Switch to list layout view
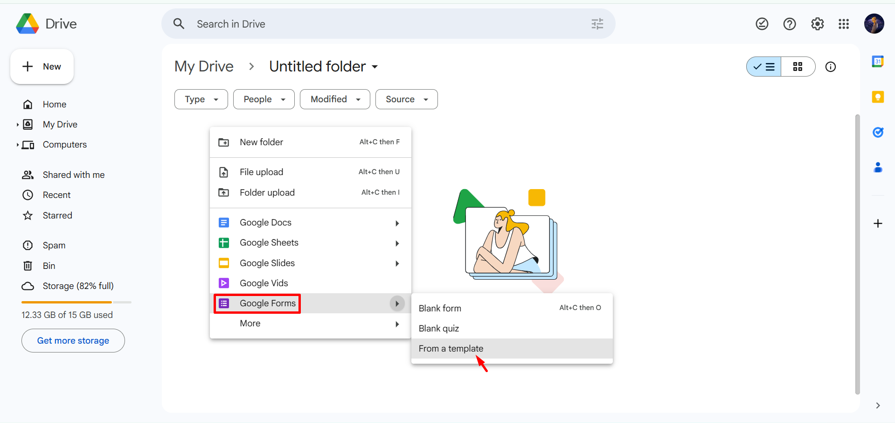Viewport: 895px width, 423px height. [x=764, y=67]
